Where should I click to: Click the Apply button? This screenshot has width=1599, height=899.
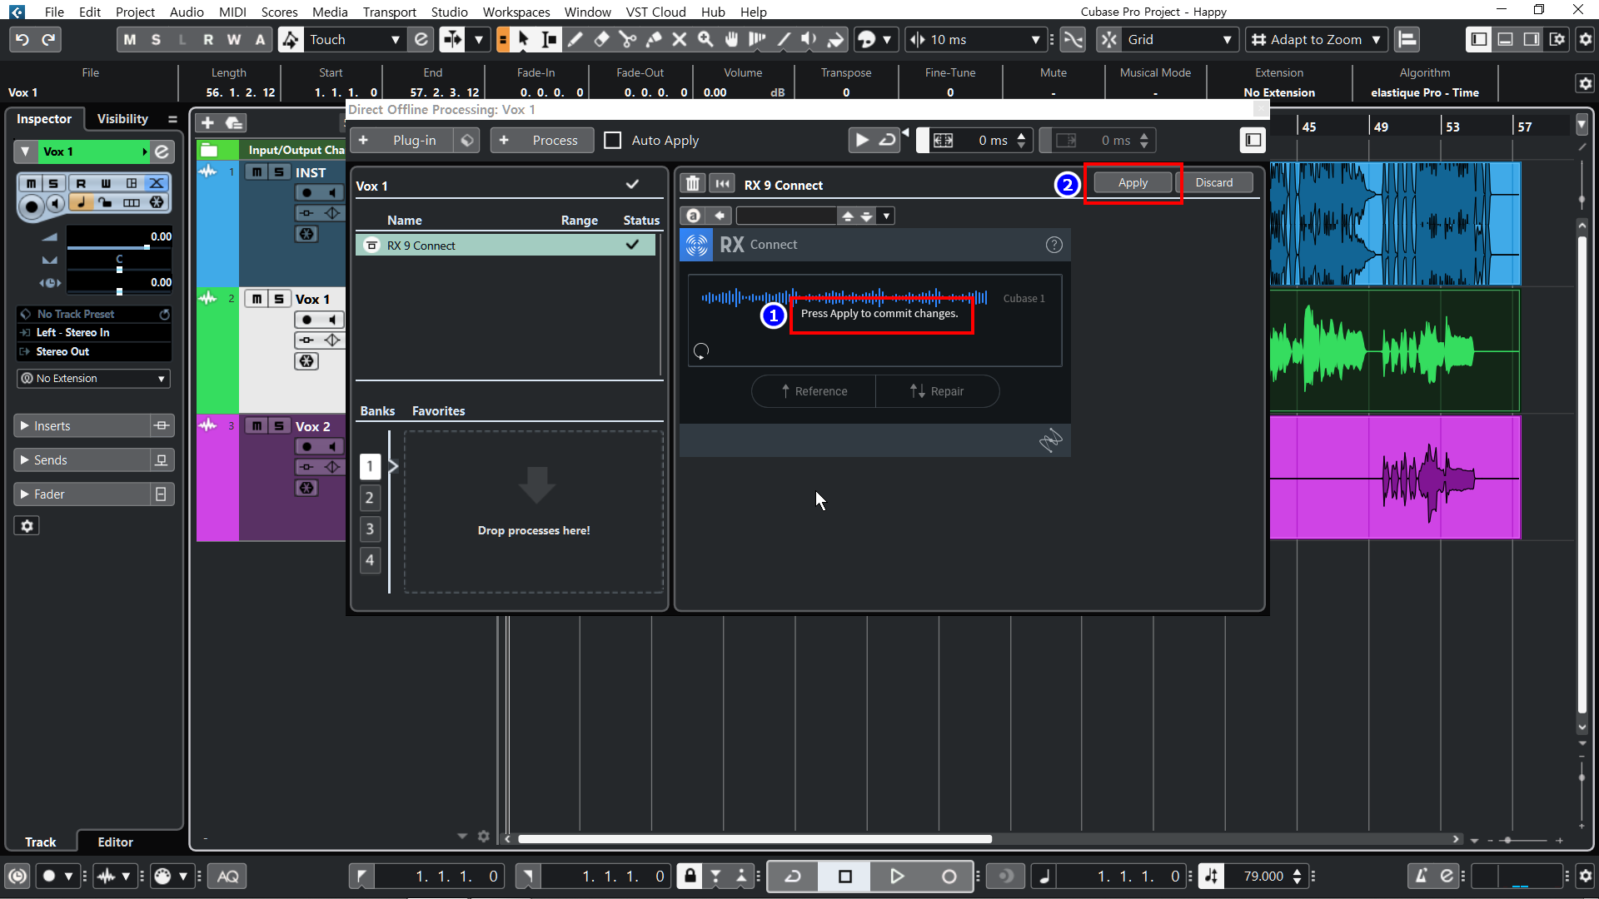(1133, 182)
